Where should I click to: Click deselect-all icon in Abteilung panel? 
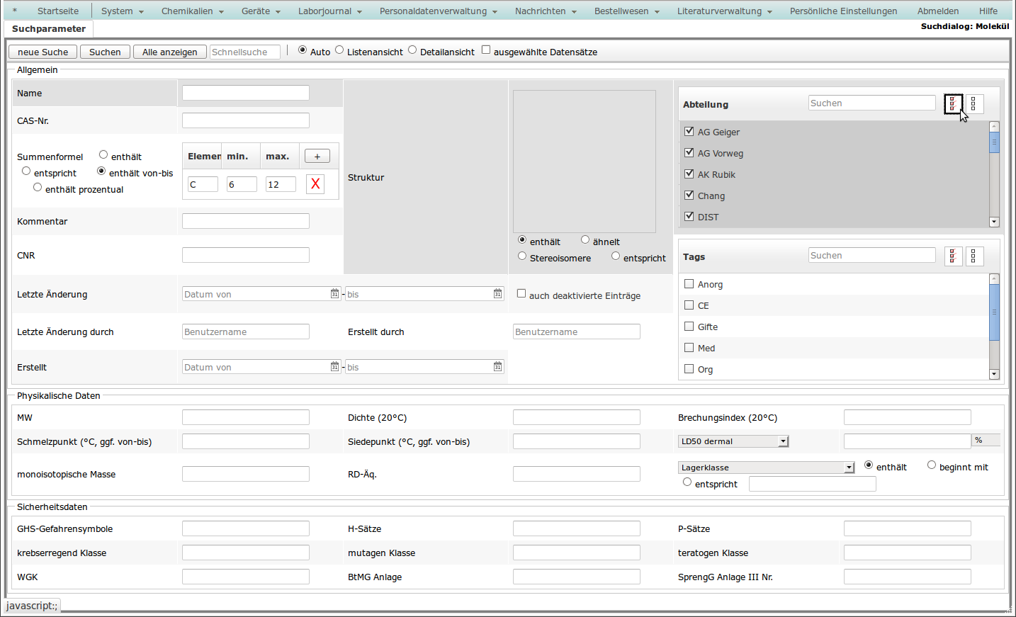tap(973, 104)
